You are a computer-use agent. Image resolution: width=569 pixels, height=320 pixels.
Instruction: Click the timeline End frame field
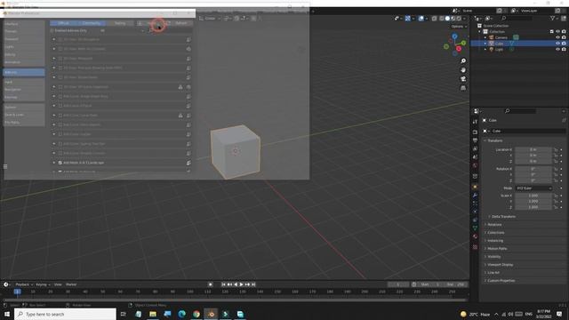[x=456, y=284]
